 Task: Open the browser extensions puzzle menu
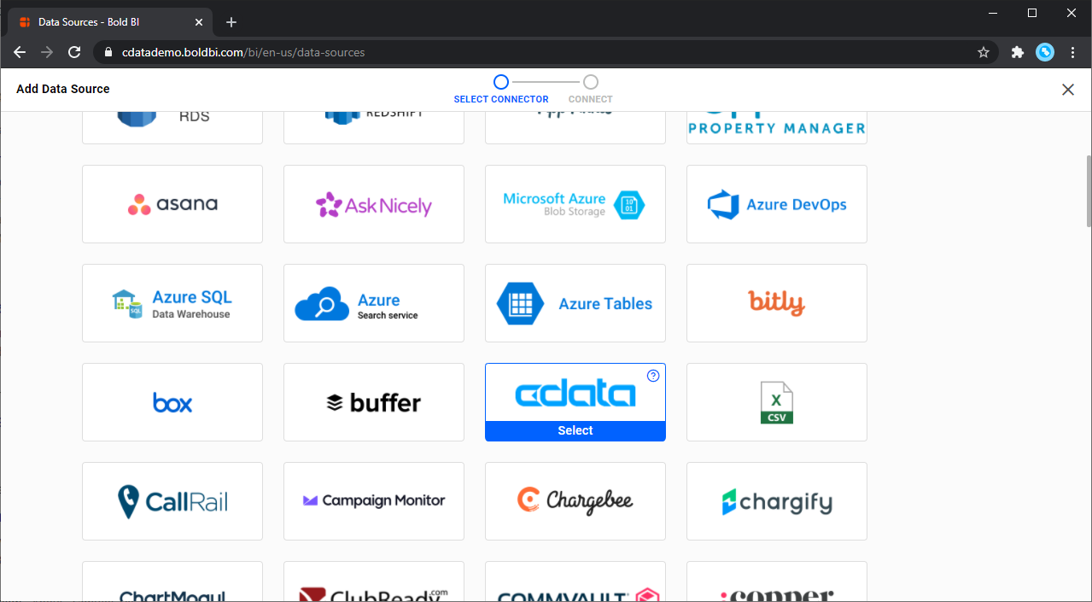tap(1017, 52)
